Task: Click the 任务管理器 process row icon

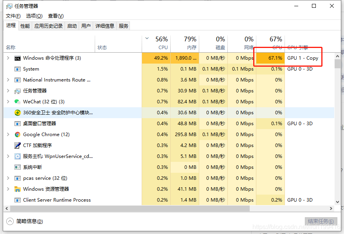Action: pyautogui.click(x=18, y=91)
